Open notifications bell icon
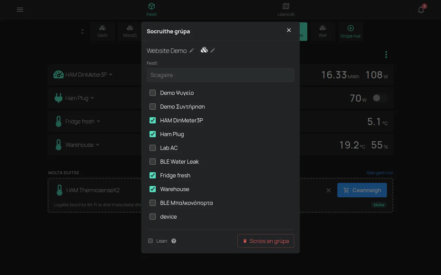This screenshot has height=275, width=441. [421, 10]
